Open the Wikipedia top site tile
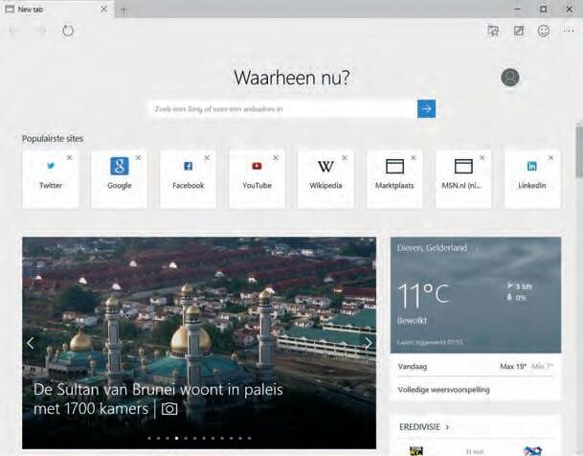583x456 pixels. tap(325, 179)
